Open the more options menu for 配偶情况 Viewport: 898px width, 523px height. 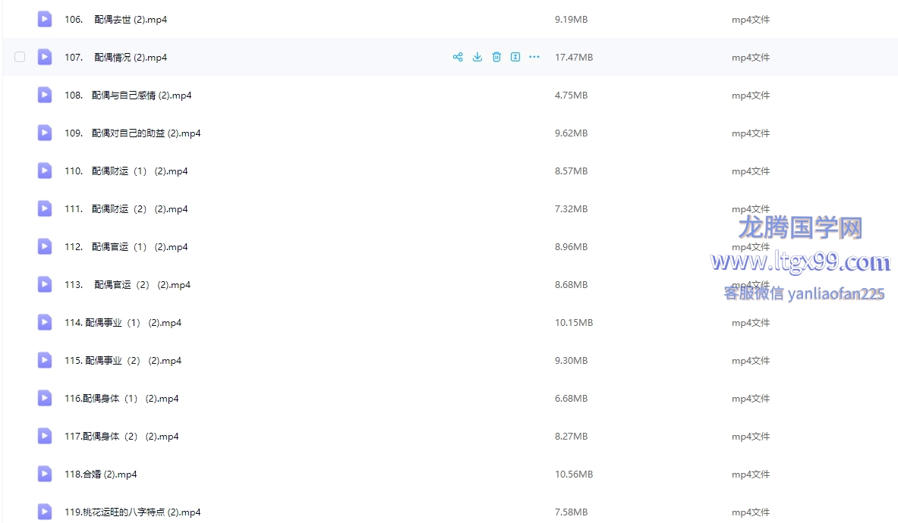(534, 57)
